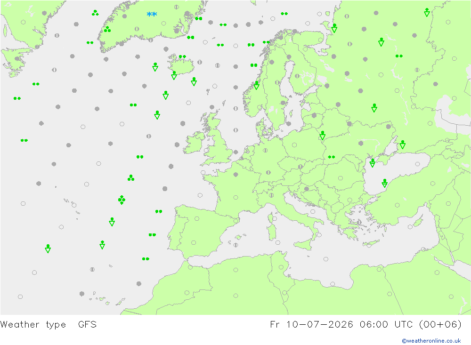Click the 'Weather type' label
The height and width of the screenshot is (345, 471).
tap(33, 325)
